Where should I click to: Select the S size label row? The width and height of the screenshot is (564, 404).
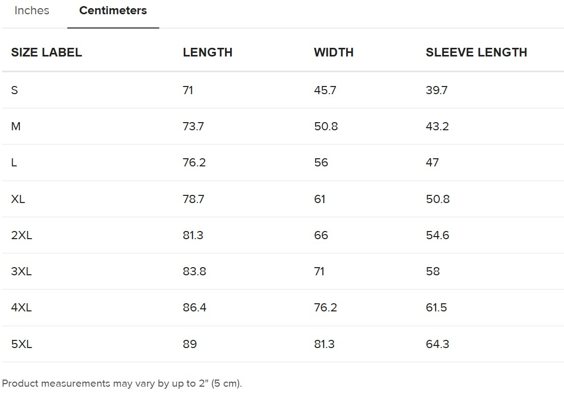(x=15, y=90)
